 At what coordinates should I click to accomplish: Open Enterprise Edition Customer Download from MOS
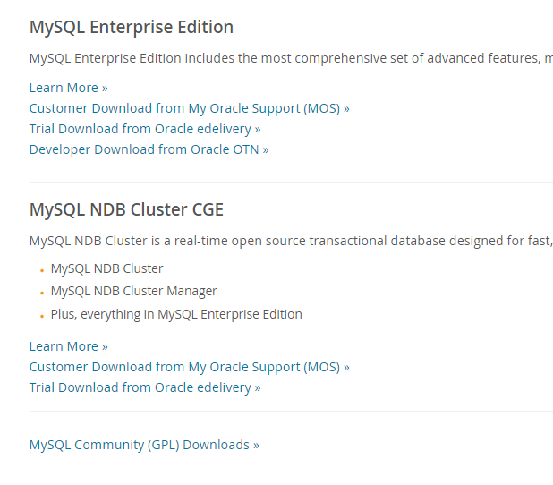[x=190, y=108]
